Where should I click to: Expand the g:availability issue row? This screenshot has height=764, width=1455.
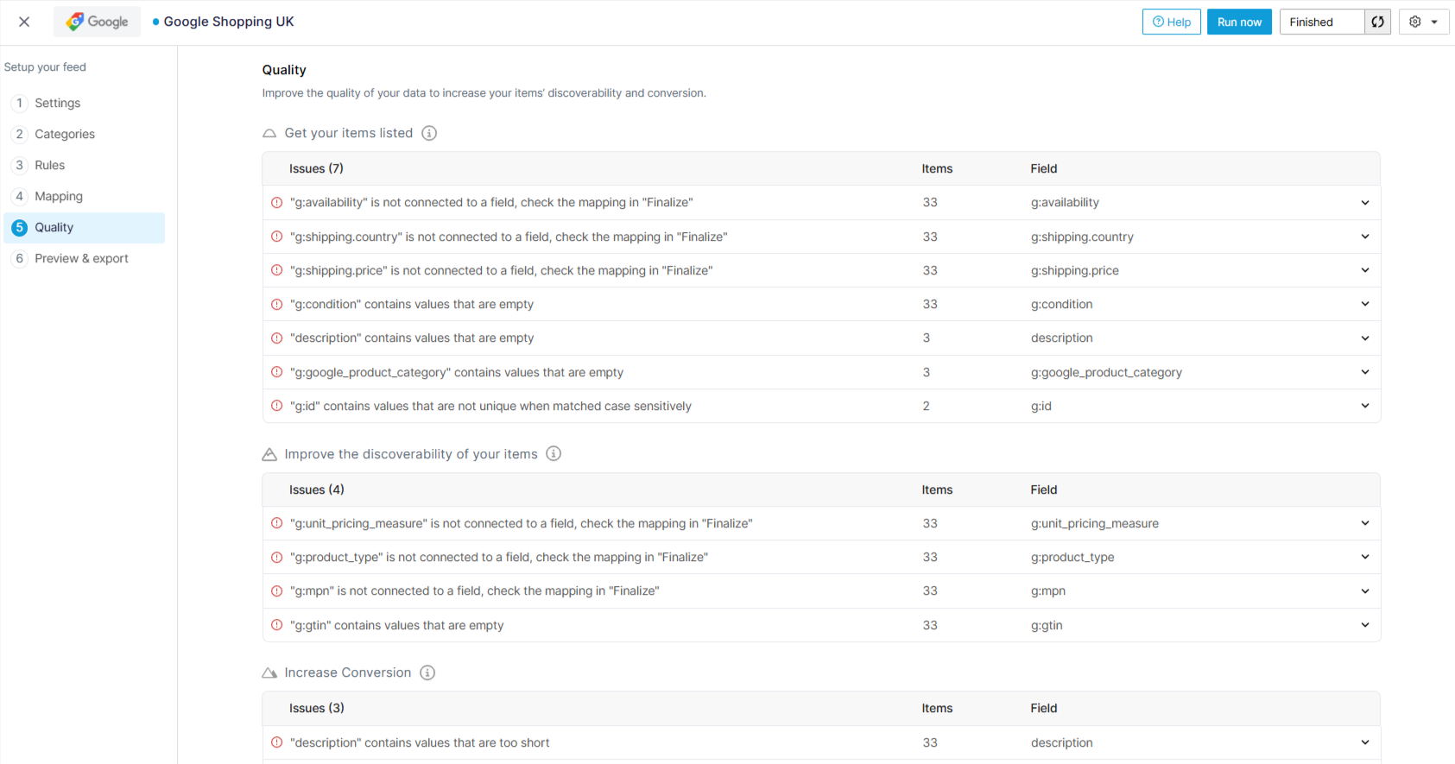pos(1364,203)
